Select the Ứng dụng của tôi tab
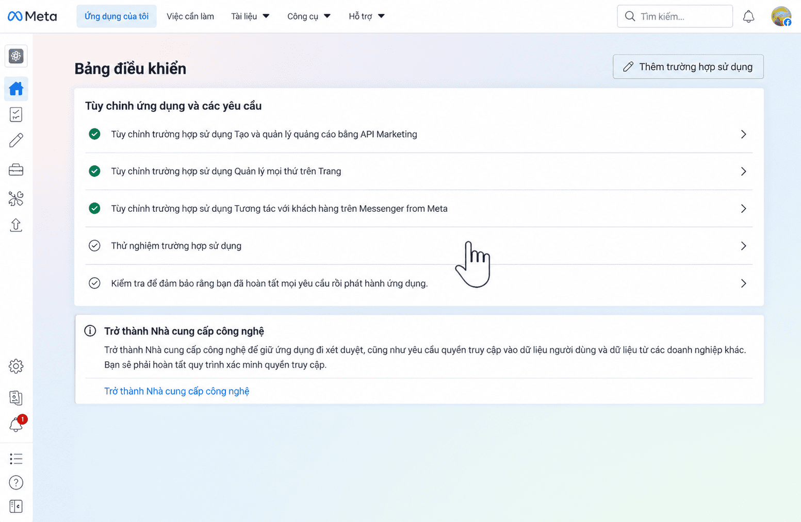The image size is (801, 522). pos(117,16)
